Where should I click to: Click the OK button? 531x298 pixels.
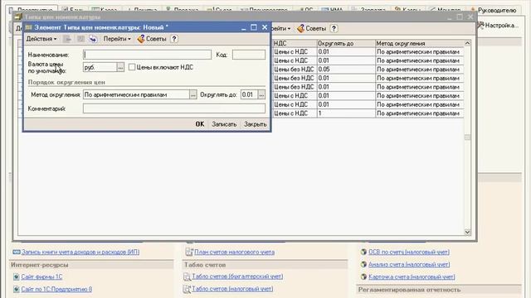[x=200, y=124]
